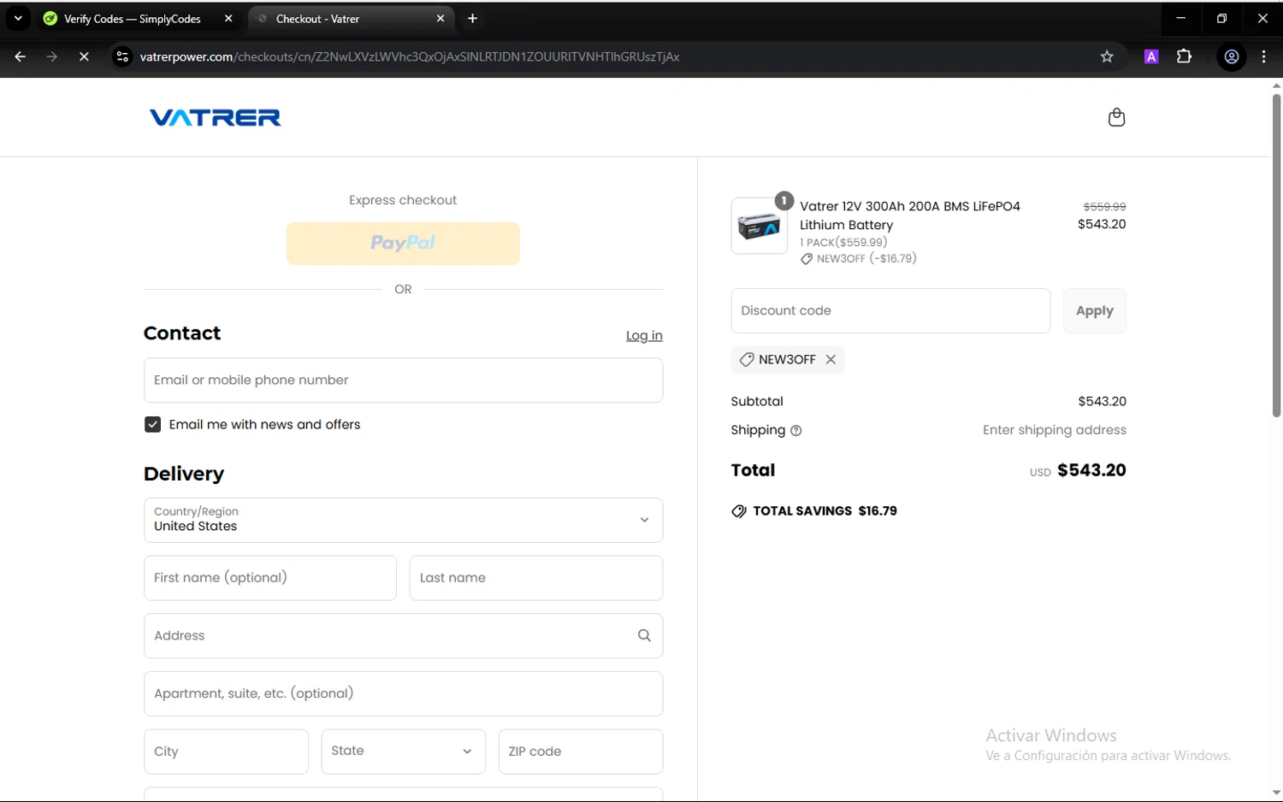
Task: Open the Chrome three-dot menu
Action: (x=1263, y=56)
